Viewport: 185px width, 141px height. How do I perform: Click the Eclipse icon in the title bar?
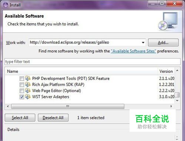[x=5, y=5]
